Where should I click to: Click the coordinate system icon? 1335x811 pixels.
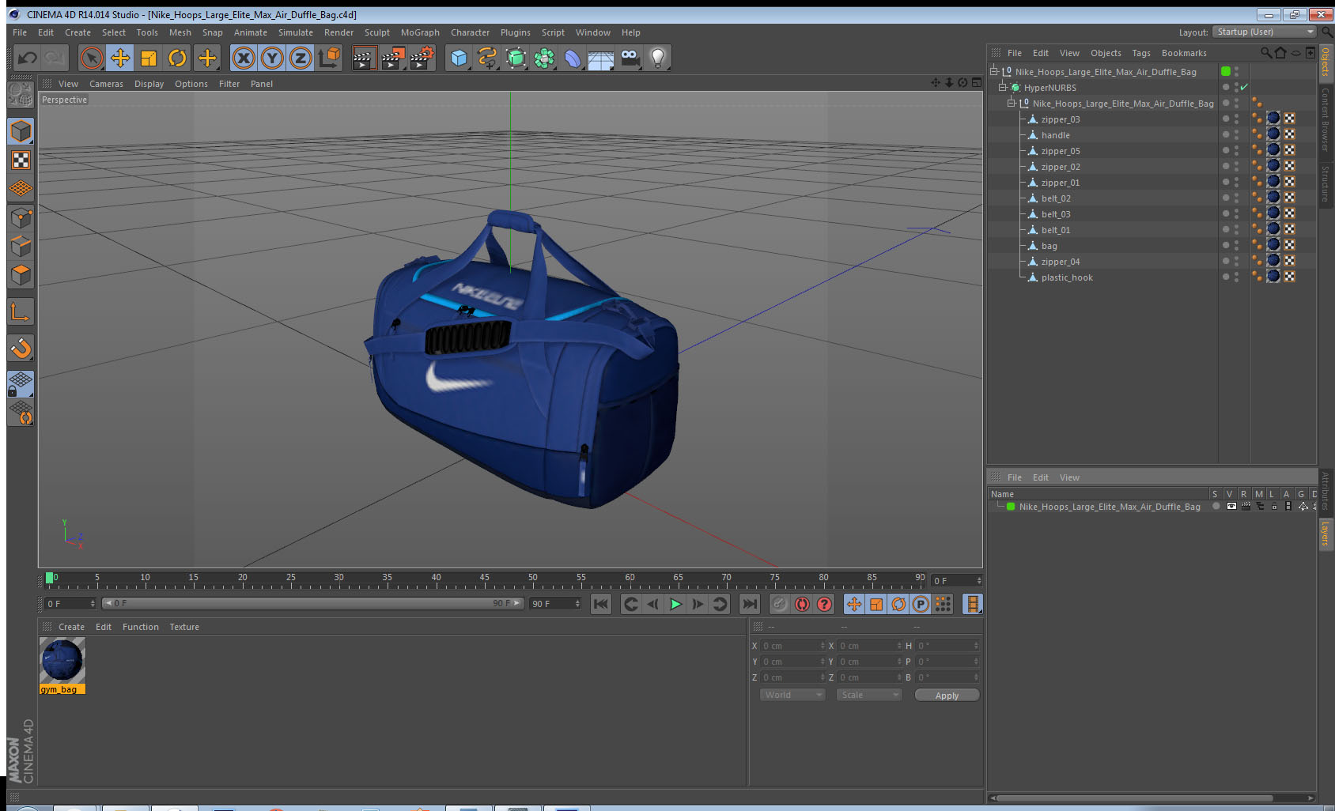point(329,58)
